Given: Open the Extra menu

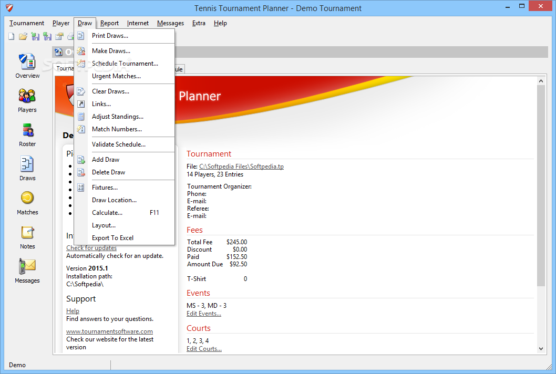Looking at the screenshot, I should (x=199, y=23).
